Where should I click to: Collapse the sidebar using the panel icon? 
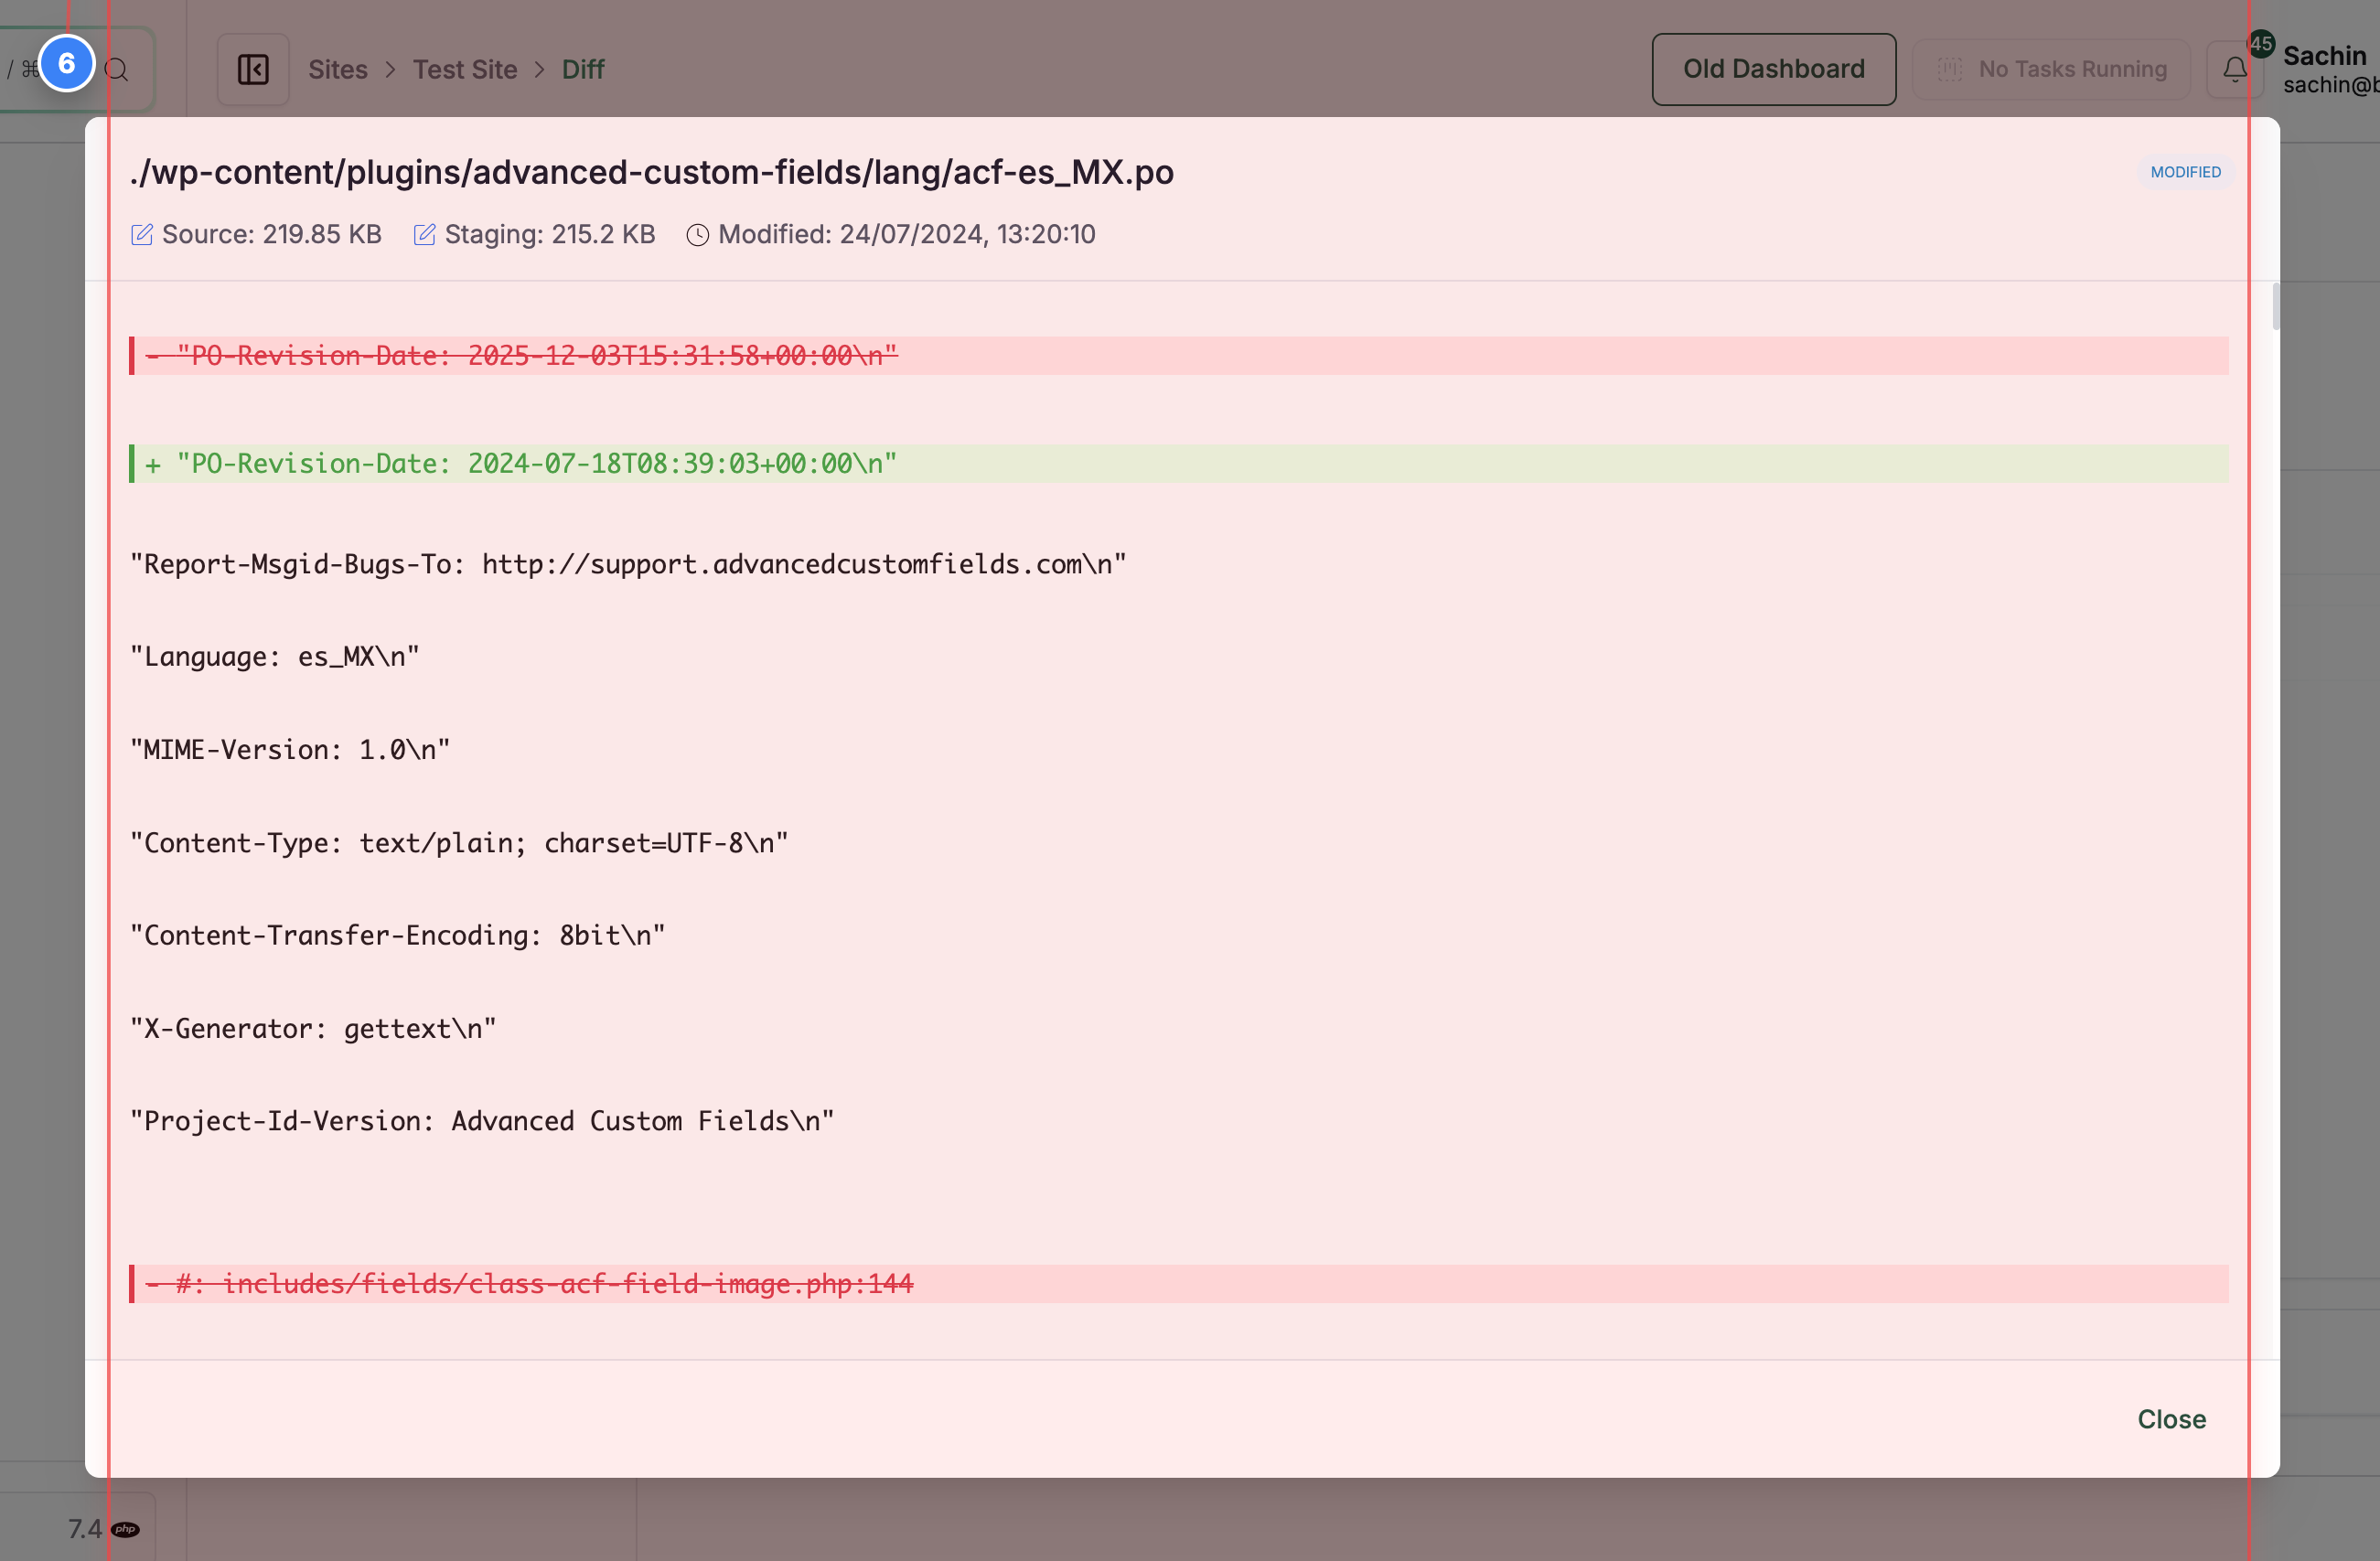[x=253, y=69]
